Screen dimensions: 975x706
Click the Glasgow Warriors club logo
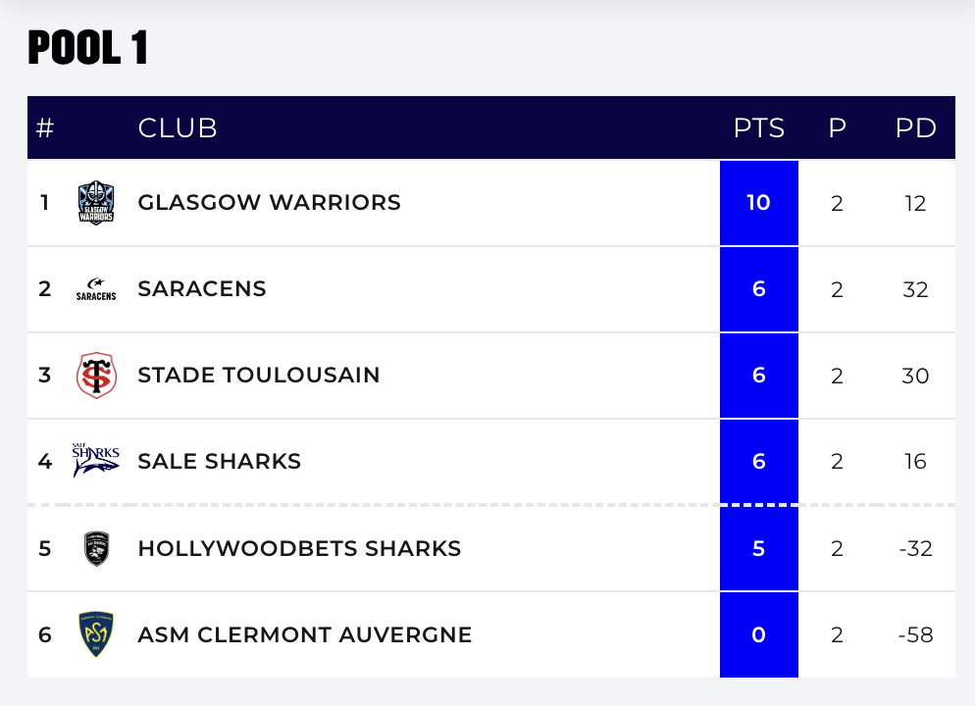click(96, 202)
